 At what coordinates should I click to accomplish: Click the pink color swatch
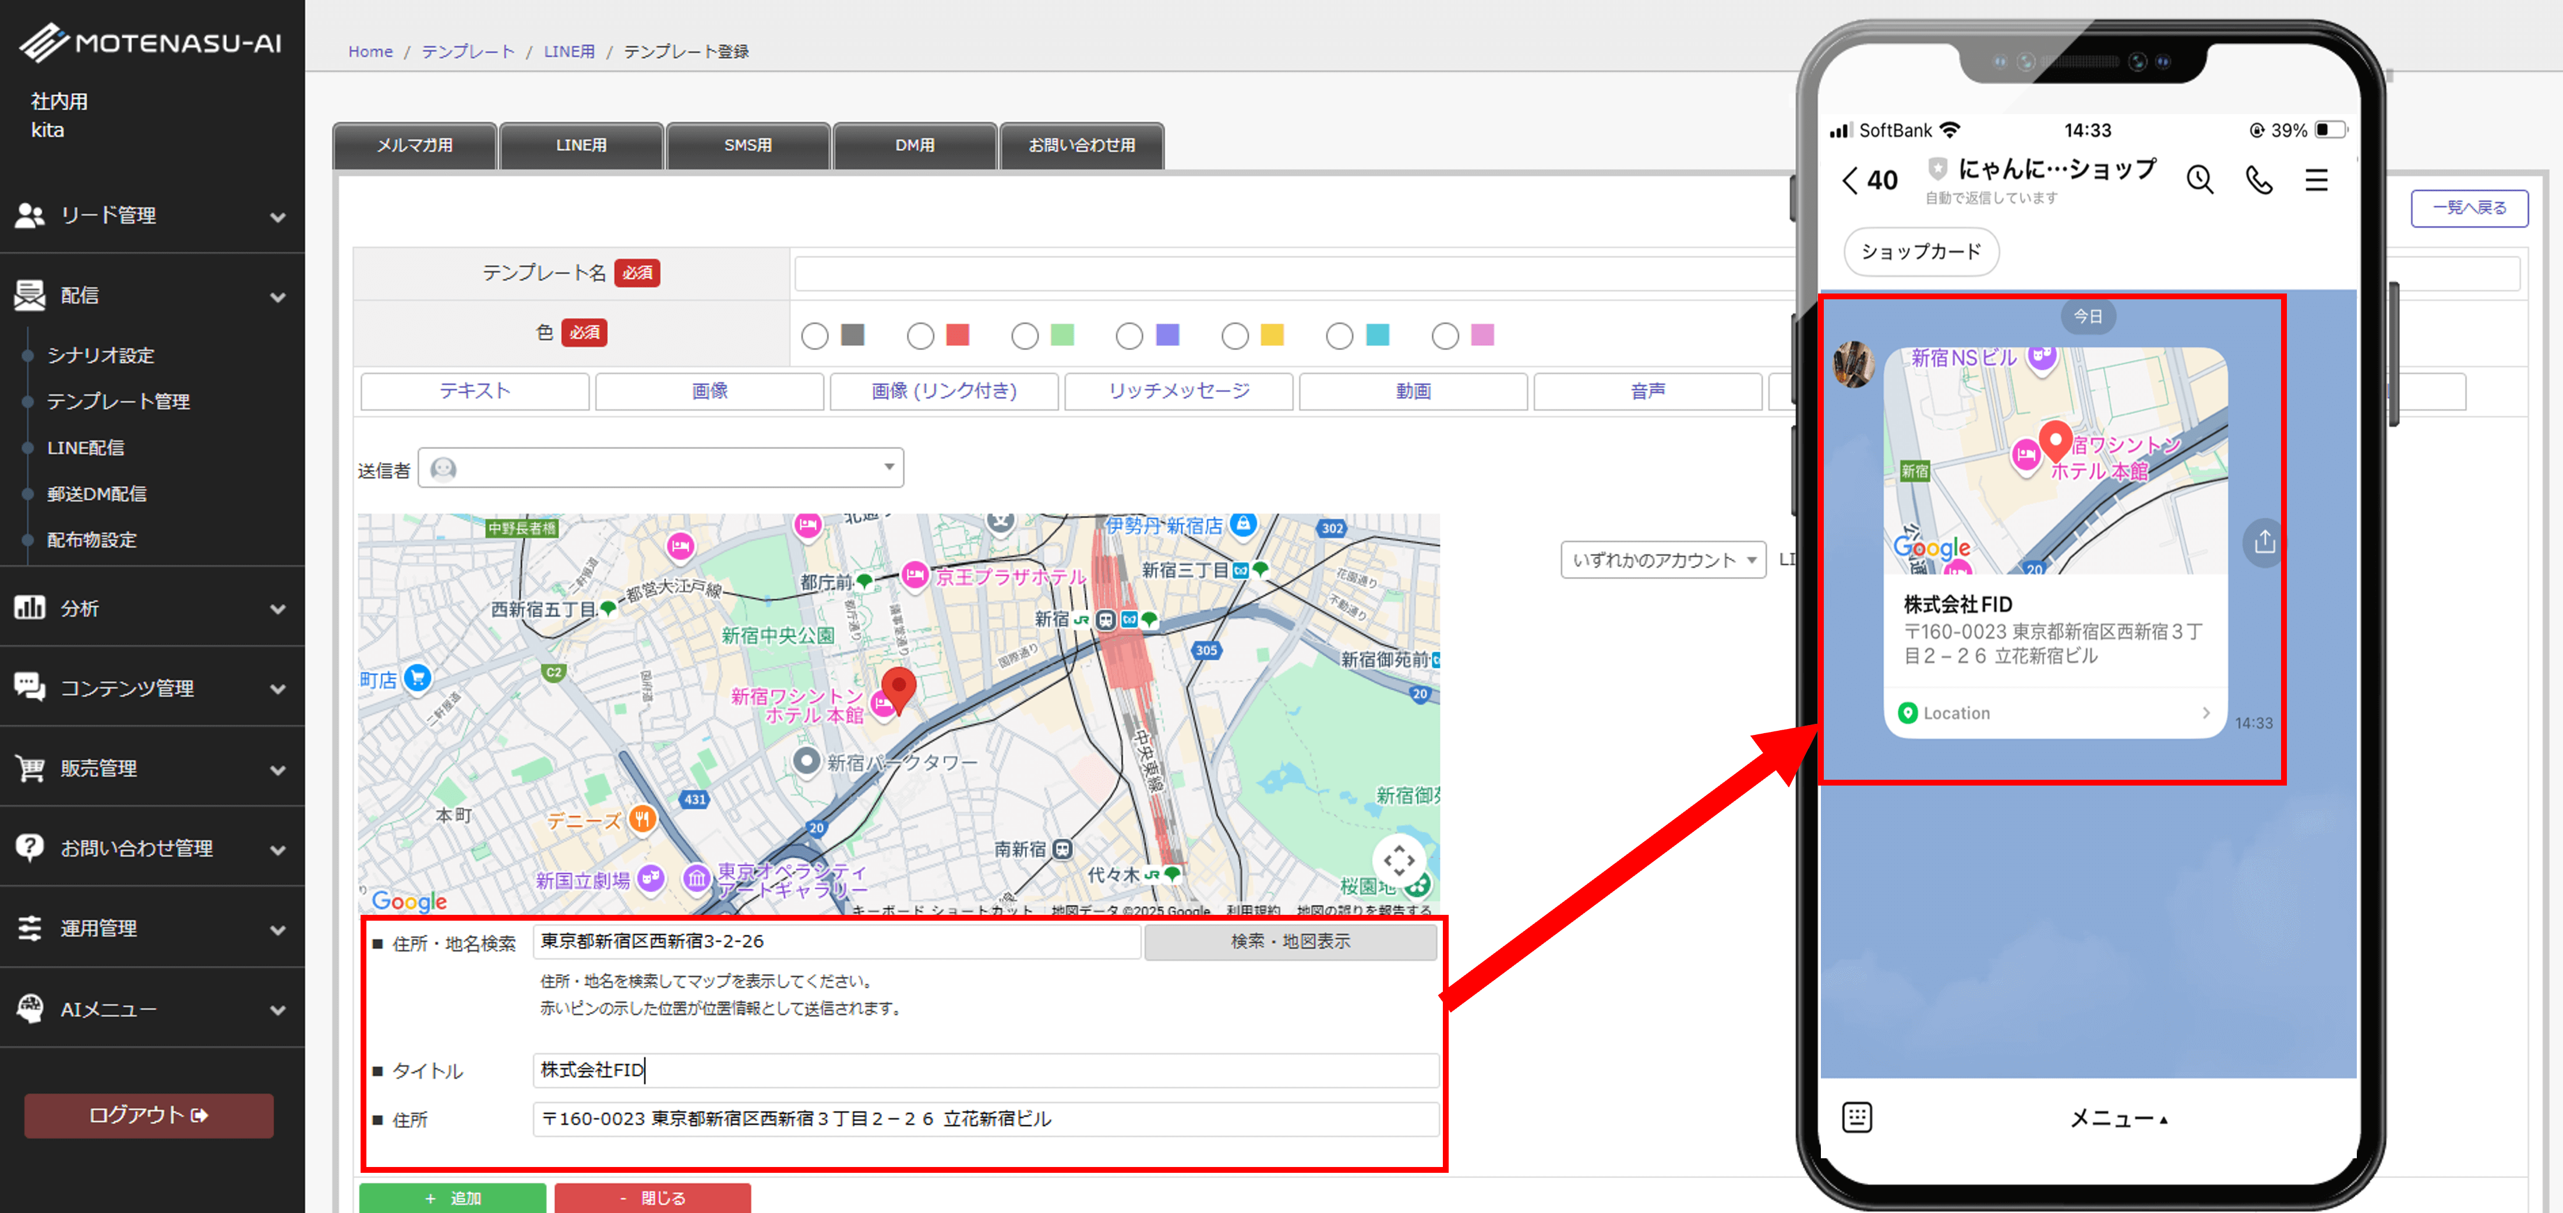[x=1481, y=336]
